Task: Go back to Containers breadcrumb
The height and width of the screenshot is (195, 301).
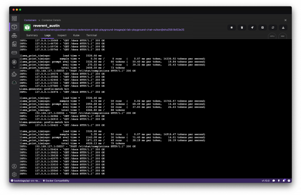Action: click(30, 20)
